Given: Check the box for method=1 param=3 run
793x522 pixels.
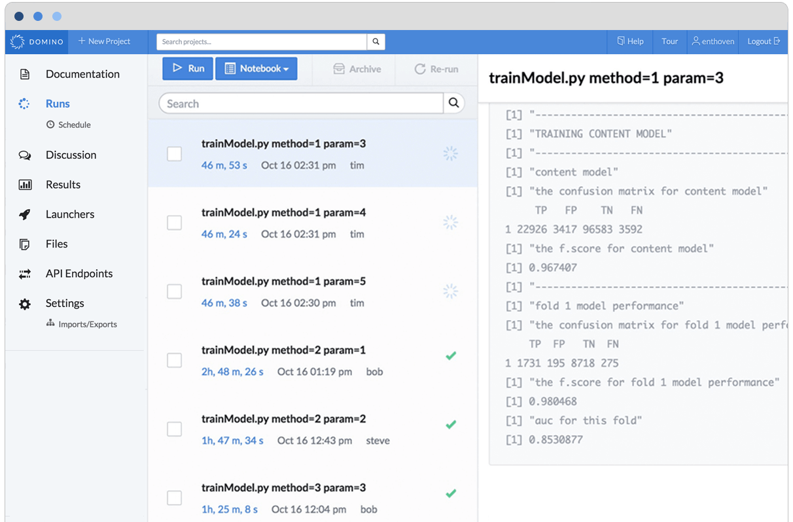Looking at the screenshot, I should click(x=174, y=154).
